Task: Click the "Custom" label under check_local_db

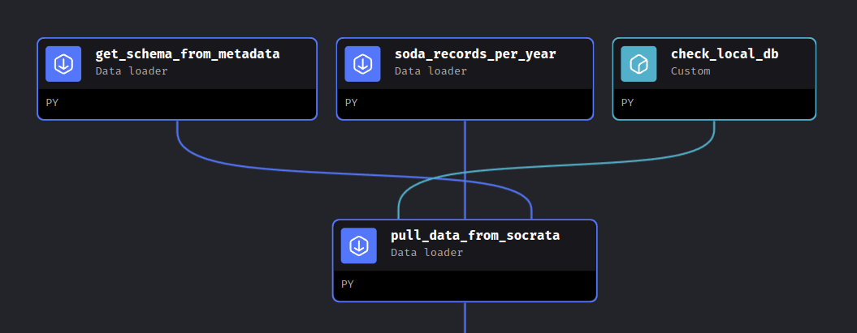Action: (690, 70)
